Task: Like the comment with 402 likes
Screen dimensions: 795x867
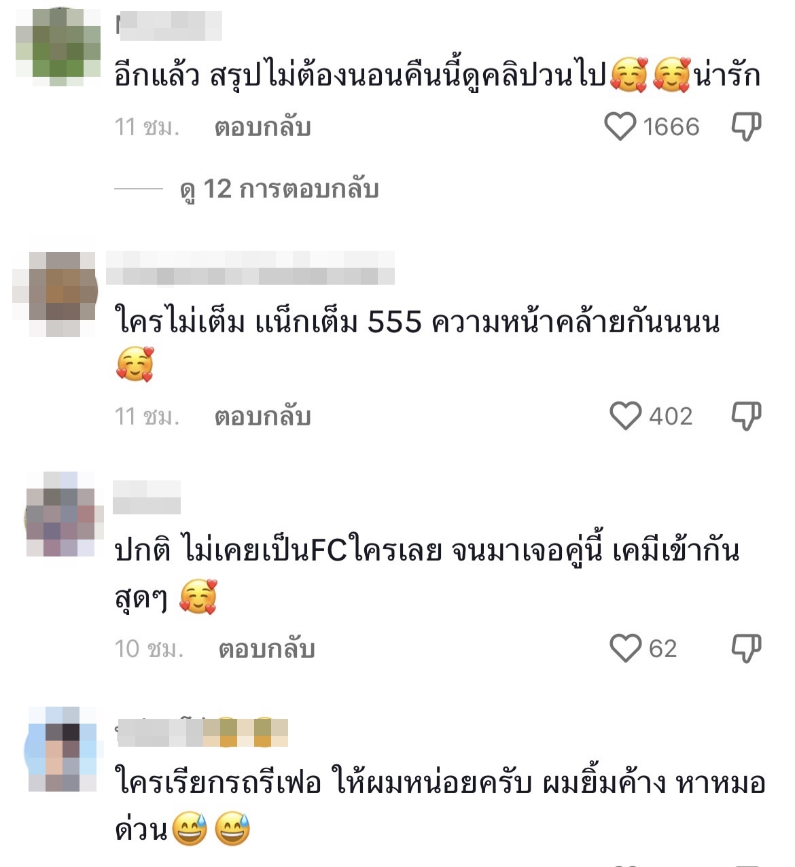Action: pyautogui.click(x=625, y=416)
